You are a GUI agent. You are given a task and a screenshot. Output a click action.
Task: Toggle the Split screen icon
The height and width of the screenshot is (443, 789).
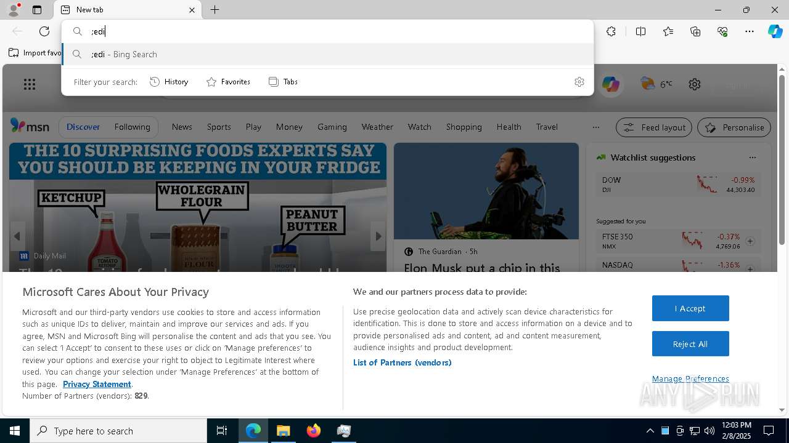pos(640,31)
